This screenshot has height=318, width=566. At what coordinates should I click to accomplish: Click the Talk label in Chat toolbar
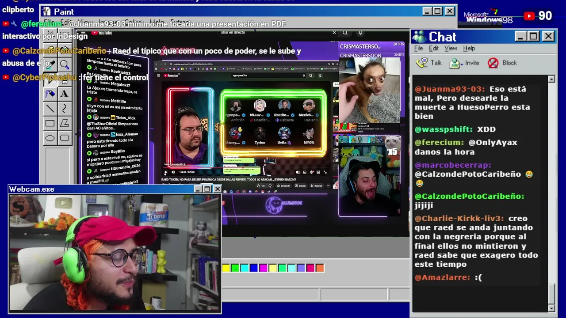click(436, 63)
